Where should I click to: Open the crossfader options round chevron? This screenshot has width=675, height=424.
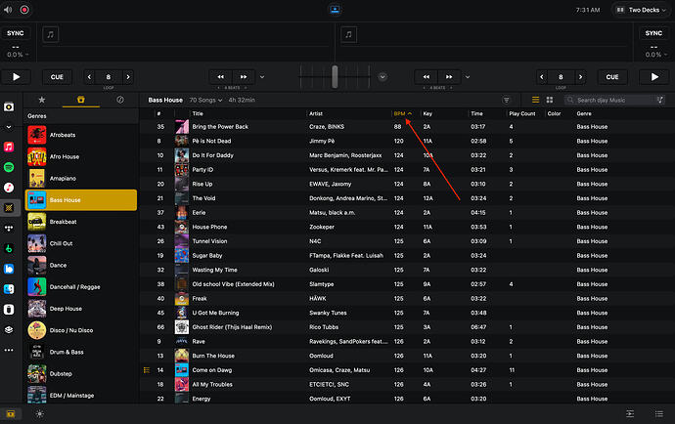[382, 77]
